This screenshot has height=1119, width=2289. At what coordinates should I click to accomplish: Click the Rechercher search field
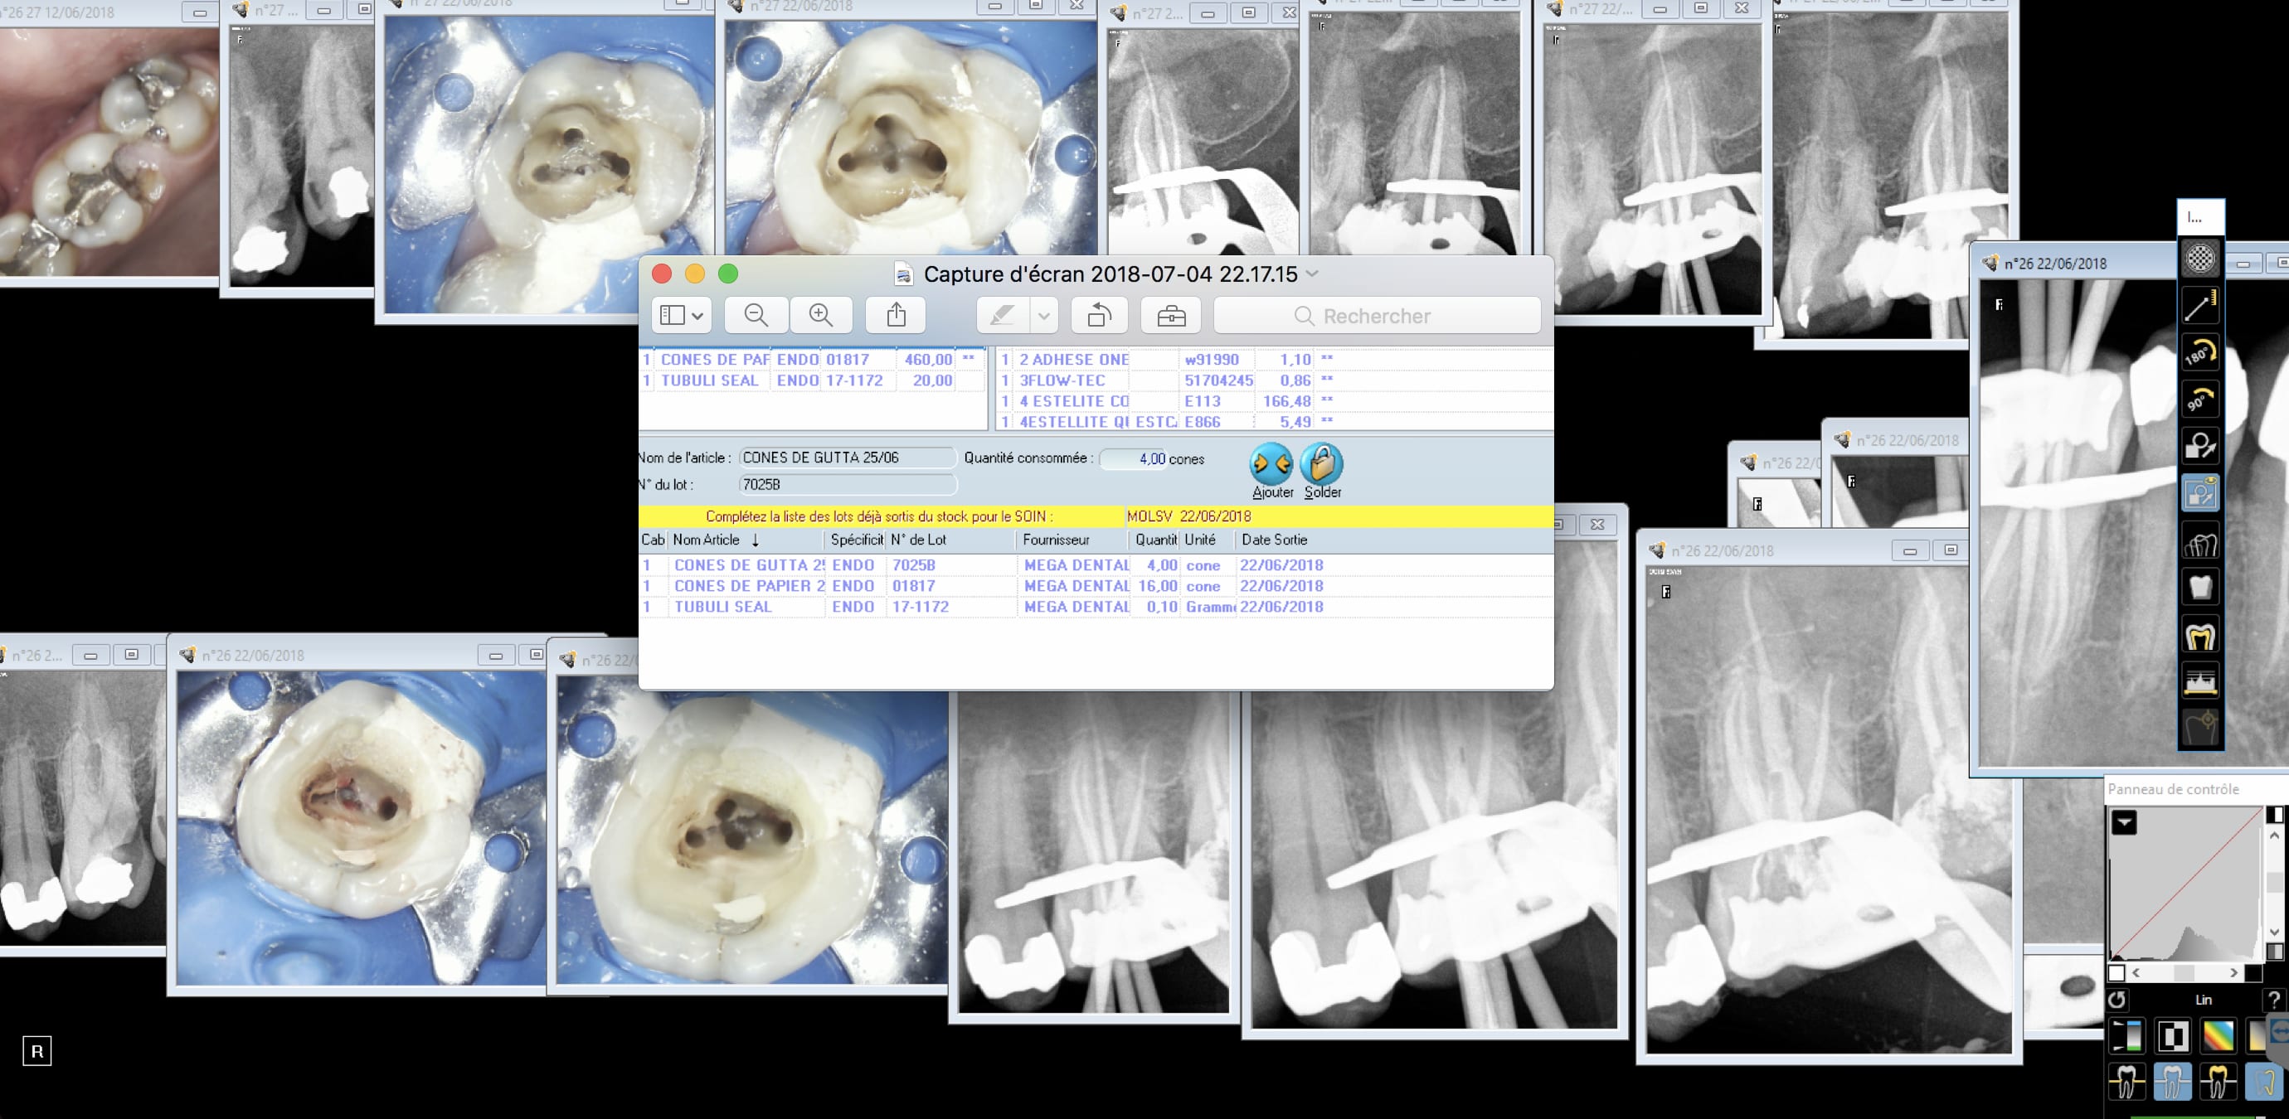(1377, 316)
